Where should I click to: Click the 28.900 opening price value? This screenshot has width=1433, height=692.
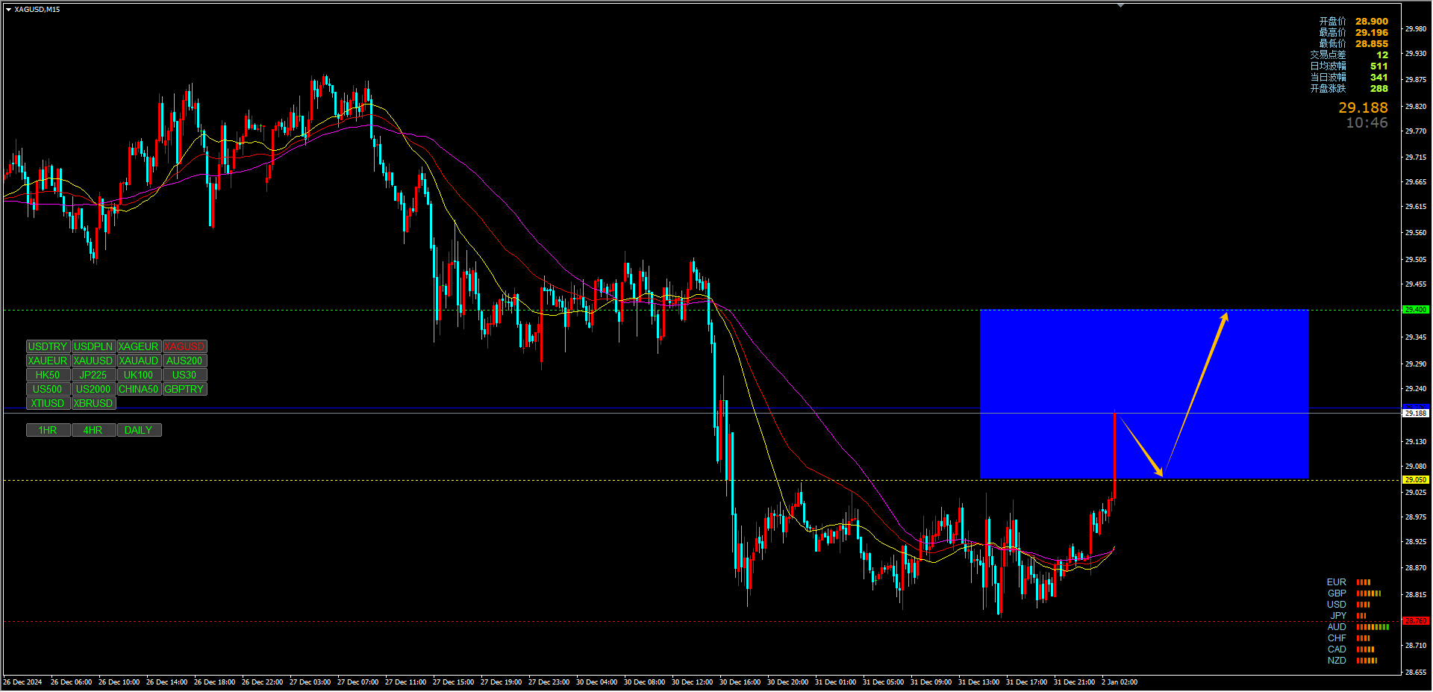tap(1372, 22)
